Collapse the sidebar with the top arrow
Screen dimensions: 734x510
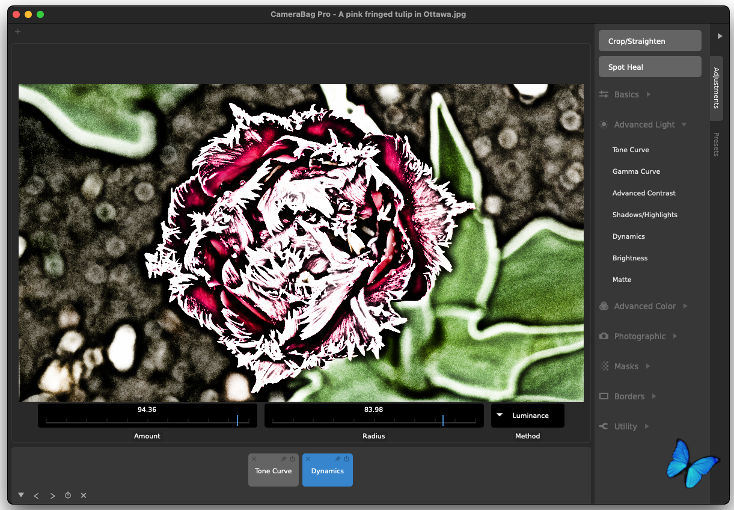click(x=720, y=36)
